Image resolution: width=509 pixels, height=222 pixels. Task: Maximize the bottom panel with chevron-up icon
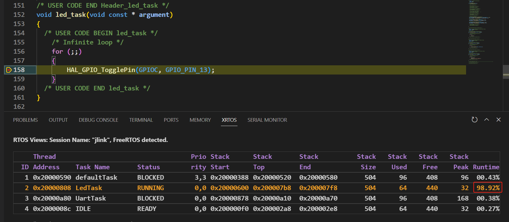[487, 120]
